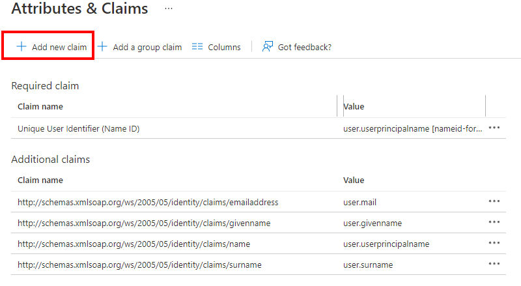521x286 pixels.
Task: Open context menu for the user.userprincipalname name claim
Action: click(494, 243)
